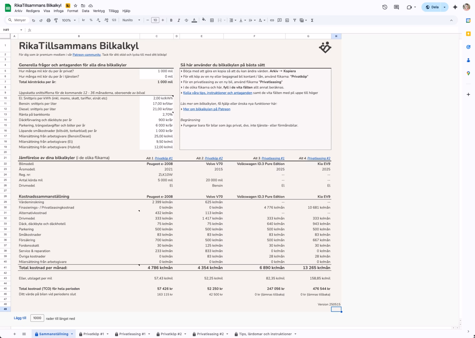The width and height of the screenshot is (475, 338).
Task: Print the spreadsheet with the printer icon
Action: 49,20
